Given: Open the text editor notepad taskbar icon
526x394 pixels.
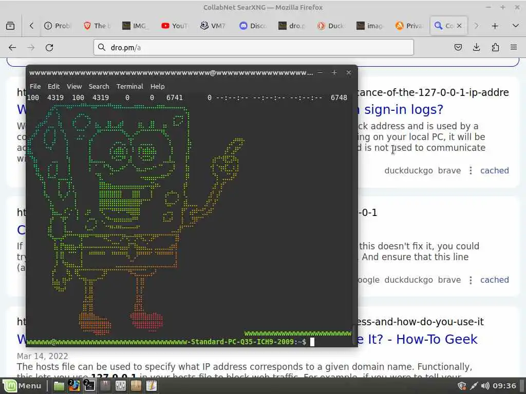Looking at the screenshot, I should click(x=152, y=386).
